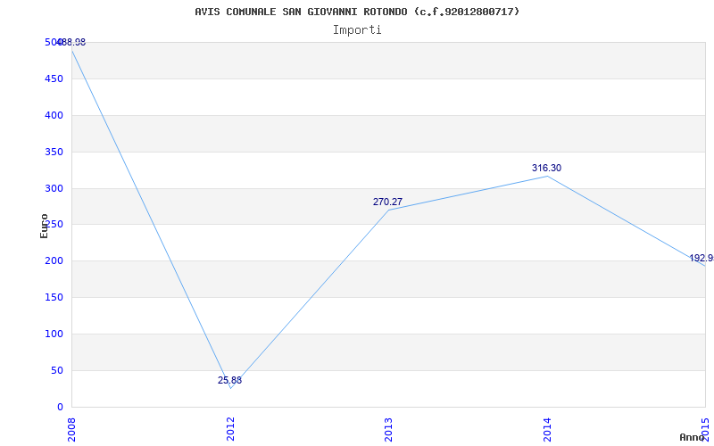The image size is (714, 446).
Task: Click the 100 y-axis tick label
Action: 54,334
